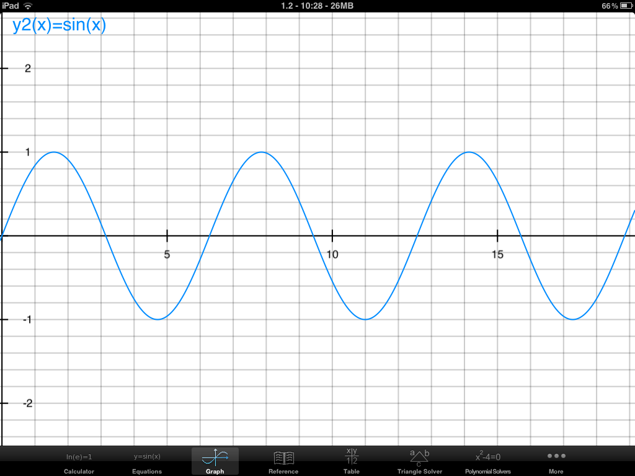Click the y-axis label 2

27,68
